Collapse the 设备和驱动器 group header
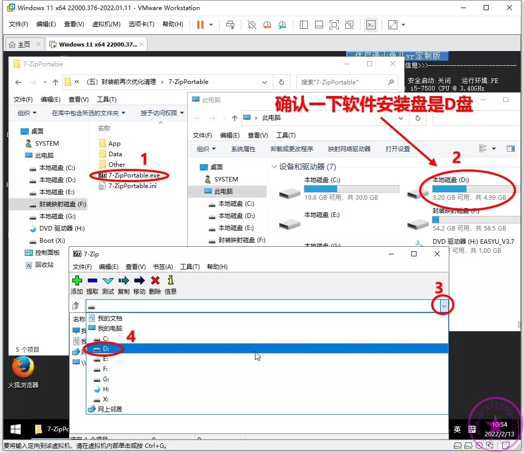Viewport: 524px width, 453px height. tap(274, 167)
